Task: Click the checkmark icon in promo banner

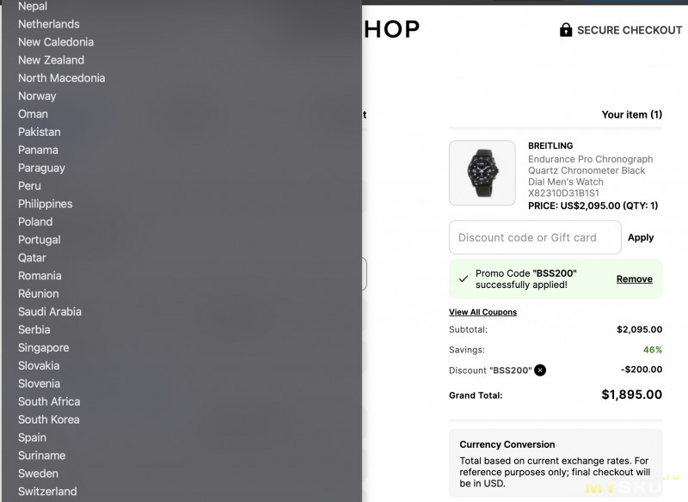Action: (464, 279)
